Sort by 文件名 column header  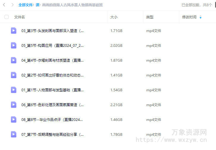[x=19, y=17]
